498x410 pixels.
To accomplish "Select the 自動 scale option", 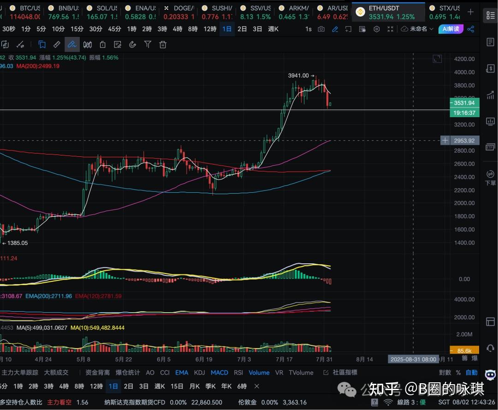I will (472, 373).
